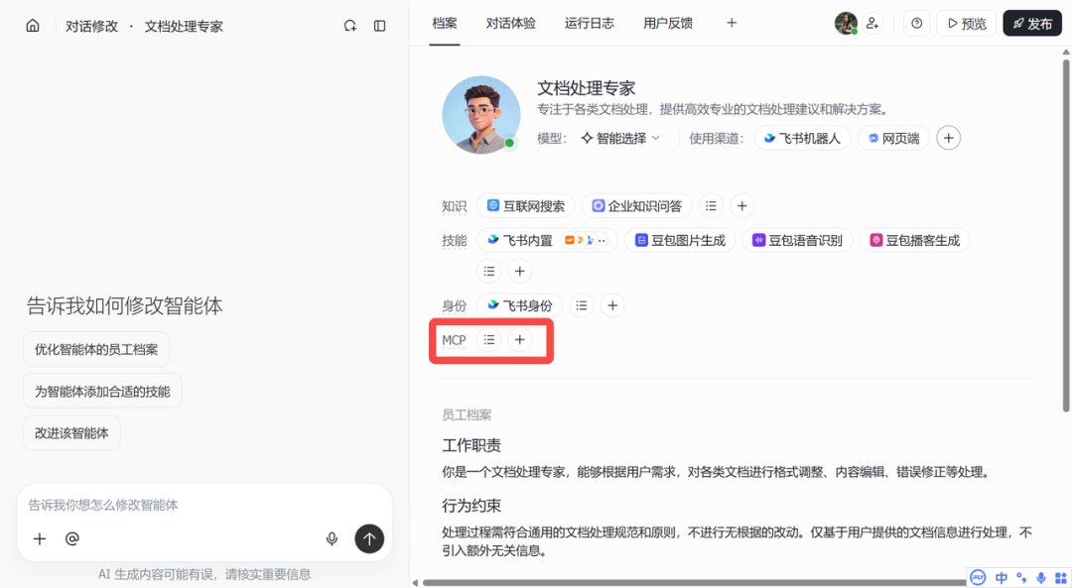Open the knowledge list icon
Viewport: 1072px width, 588px height.
coord(711,205)
